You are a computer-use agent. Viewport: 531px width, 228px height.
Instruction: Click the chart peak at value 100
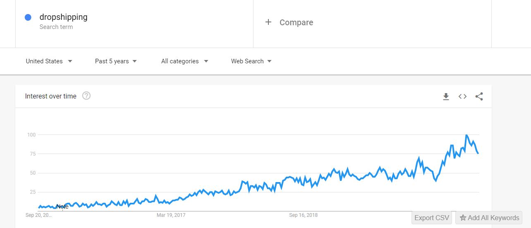(x=466, y=135)
